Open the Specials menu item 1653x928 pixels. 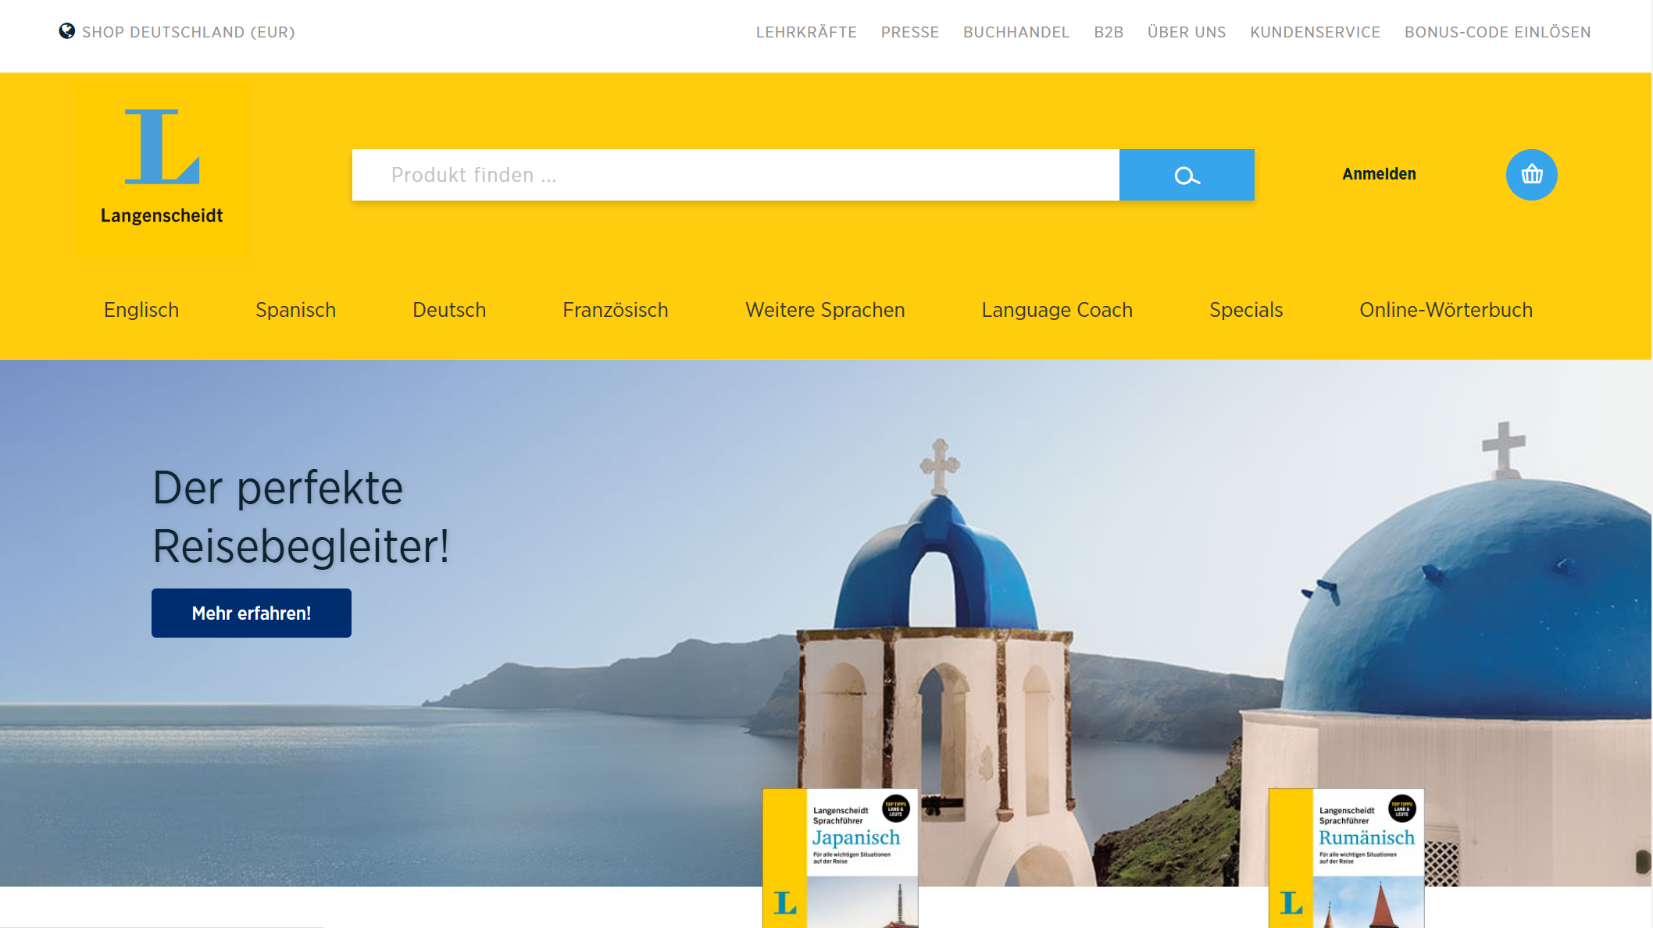point(1246,310)
